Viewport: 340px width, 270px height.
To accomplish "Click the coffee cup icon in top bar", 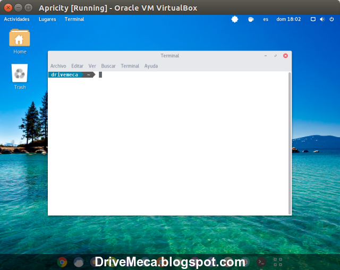I will (251, 19).
